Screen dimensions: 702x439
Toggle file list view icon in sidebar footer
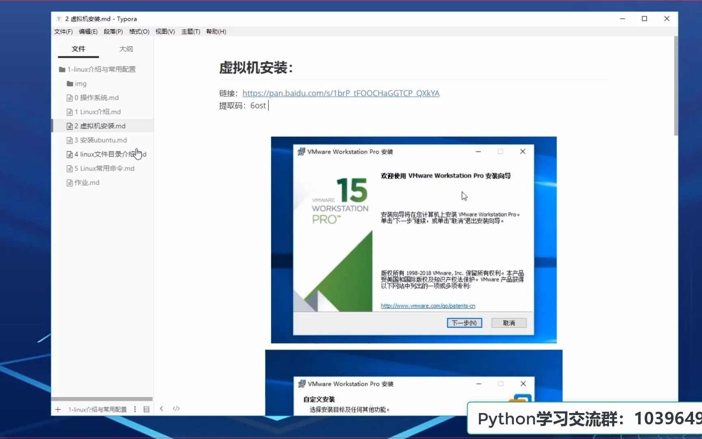[146, 409]
